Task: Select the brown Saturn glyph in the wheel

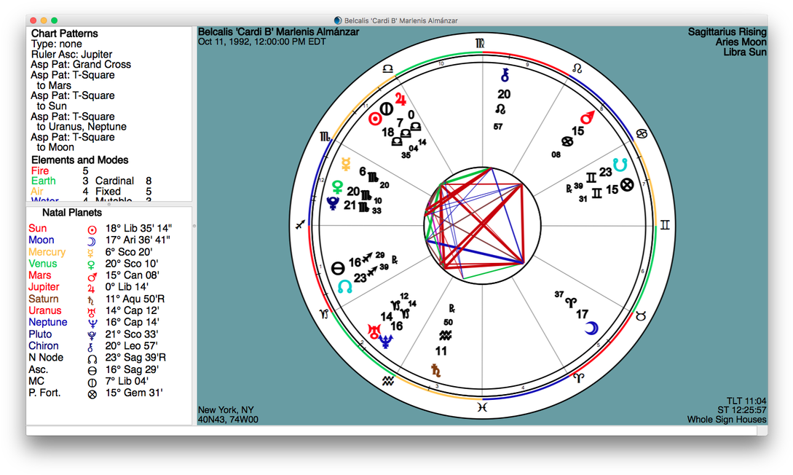Action: [x=435, y=371]
